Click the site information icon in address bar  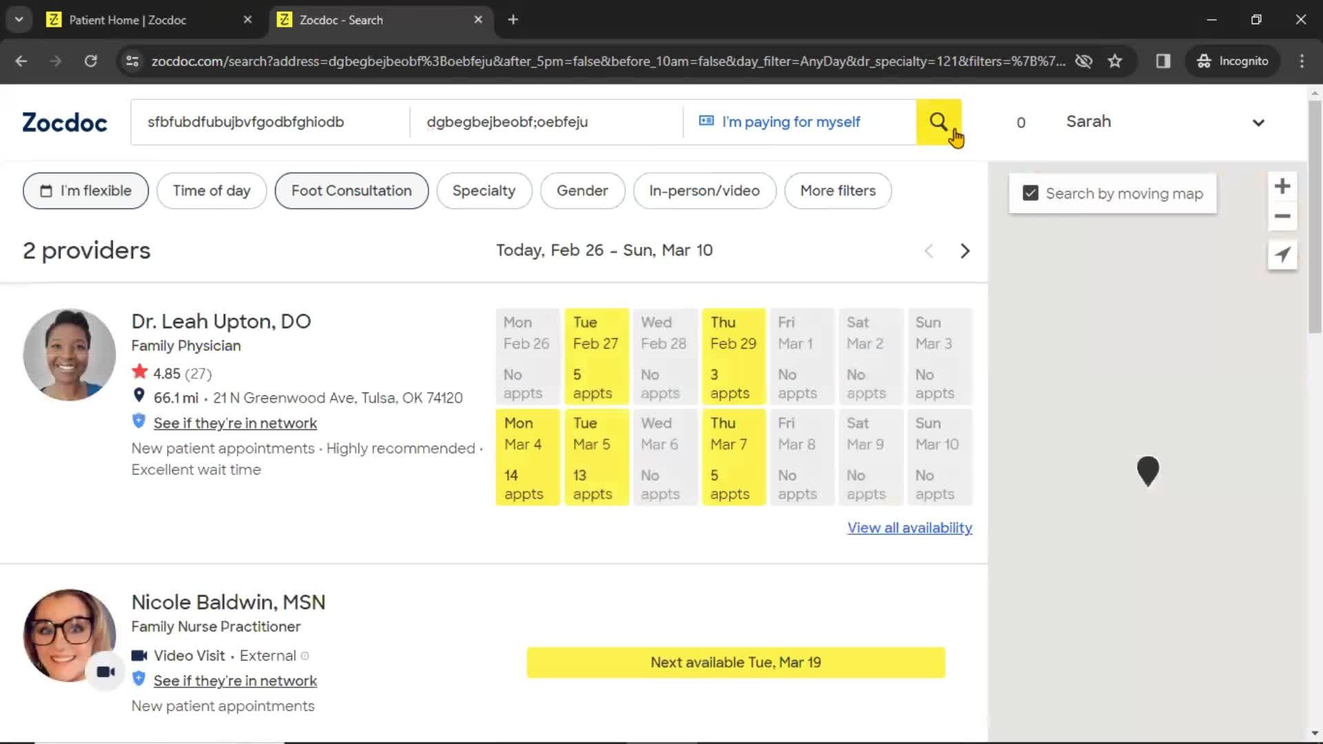(x=132, y=61)
